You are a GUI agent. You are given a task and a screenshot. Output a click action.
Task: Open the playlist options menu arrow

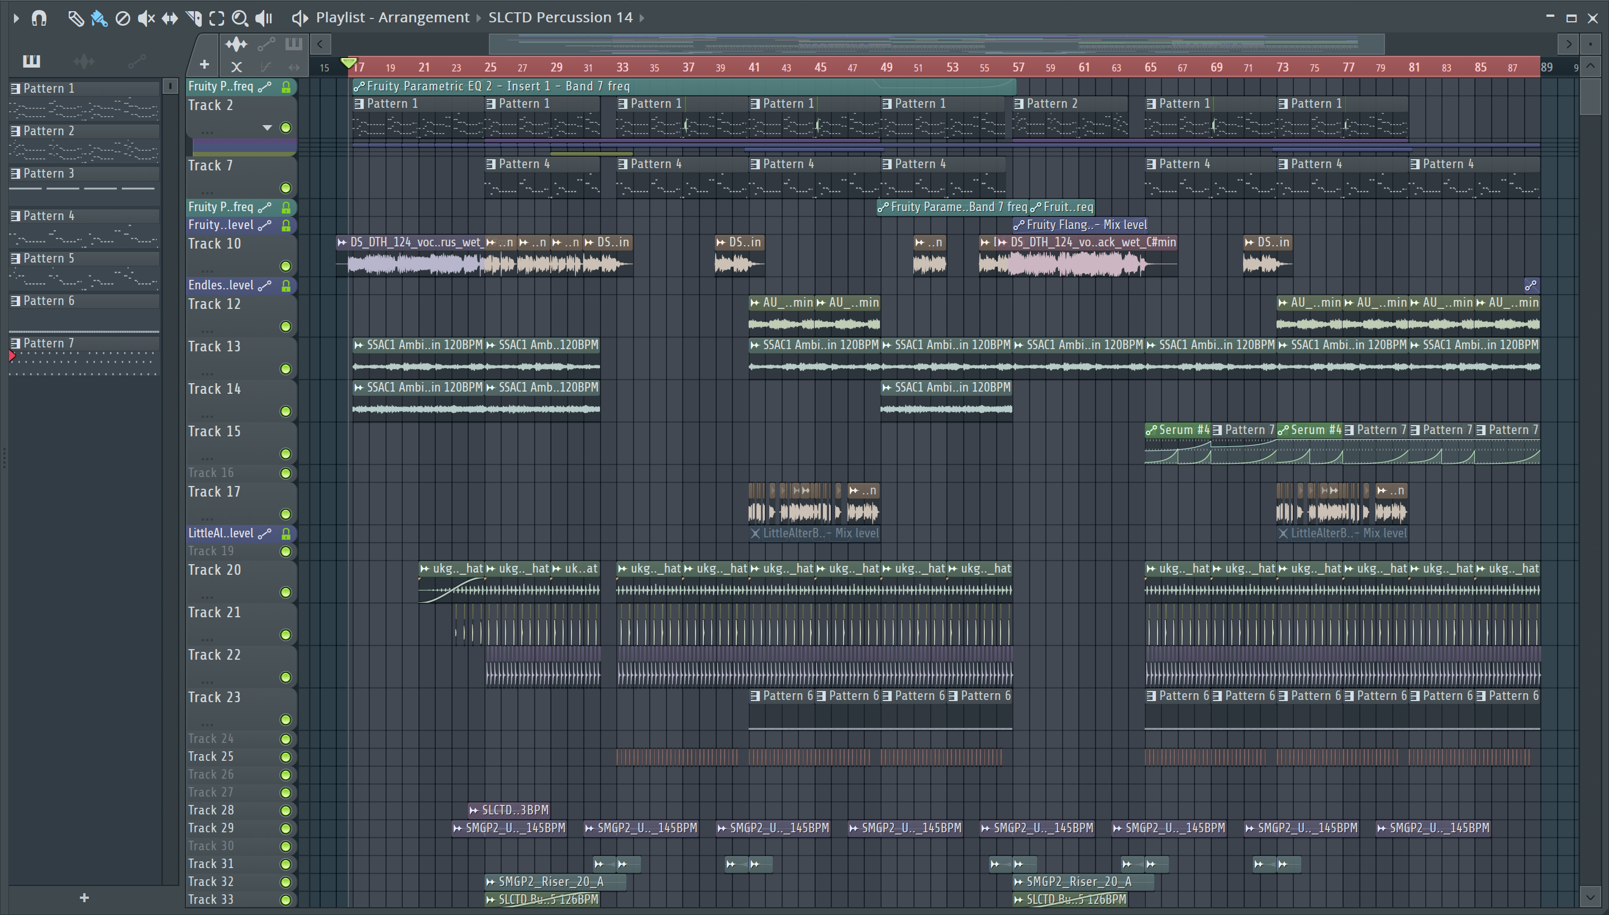16,18
